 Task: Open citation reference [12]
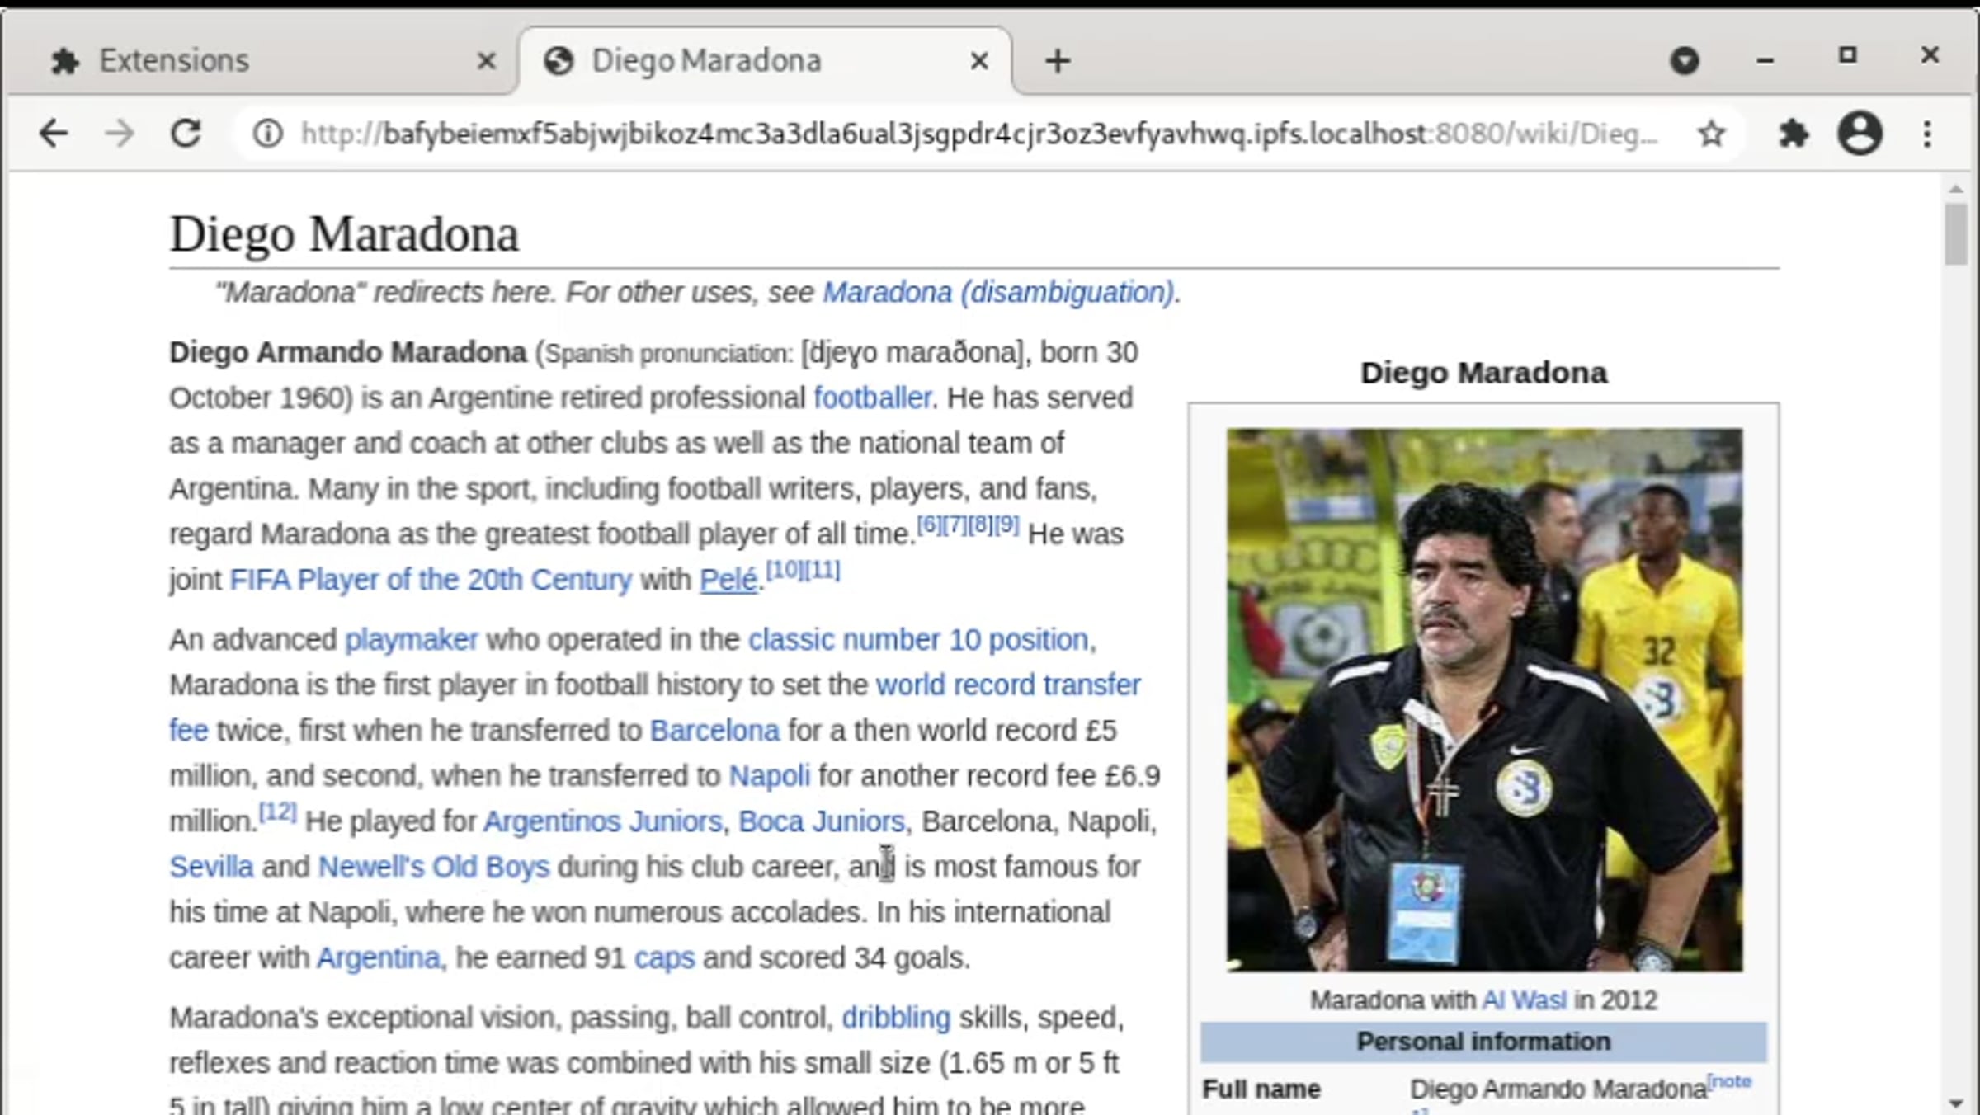(x=278, y=812)
